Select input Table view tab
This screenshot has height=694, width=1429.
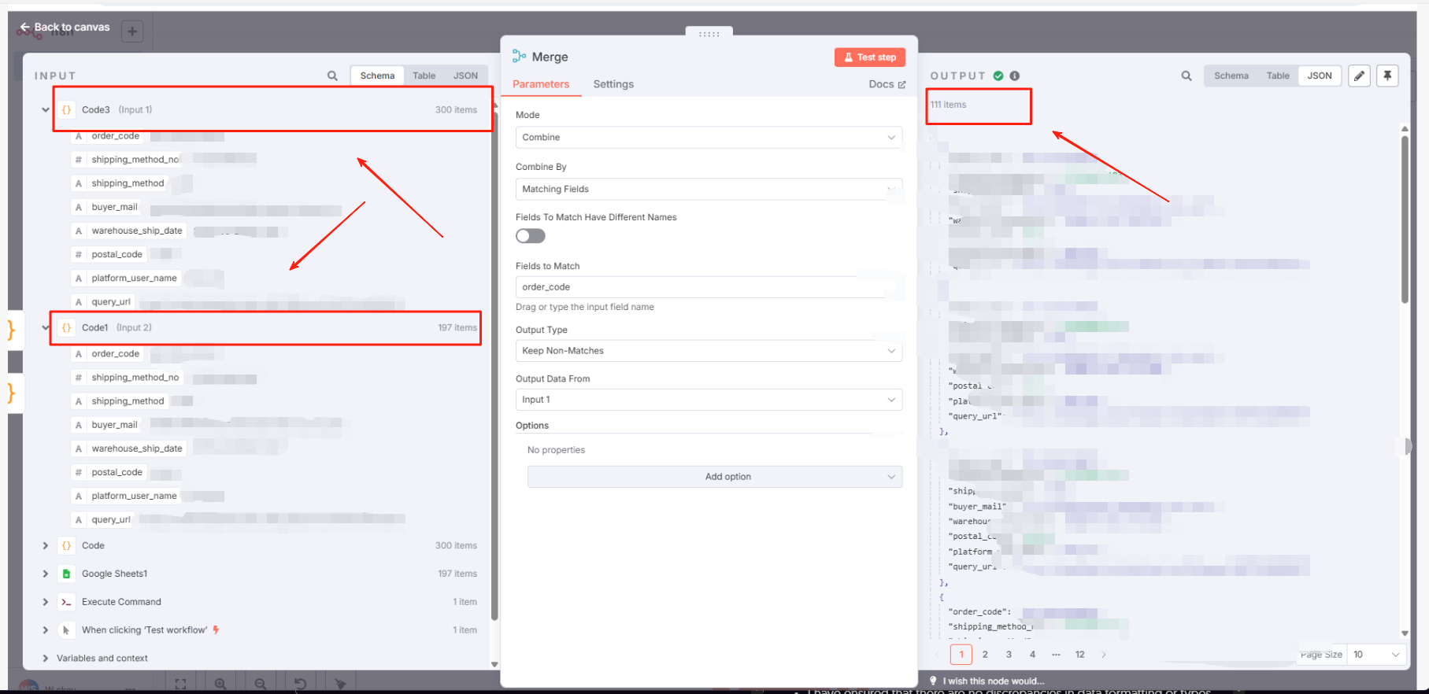(x=424, y=76)
